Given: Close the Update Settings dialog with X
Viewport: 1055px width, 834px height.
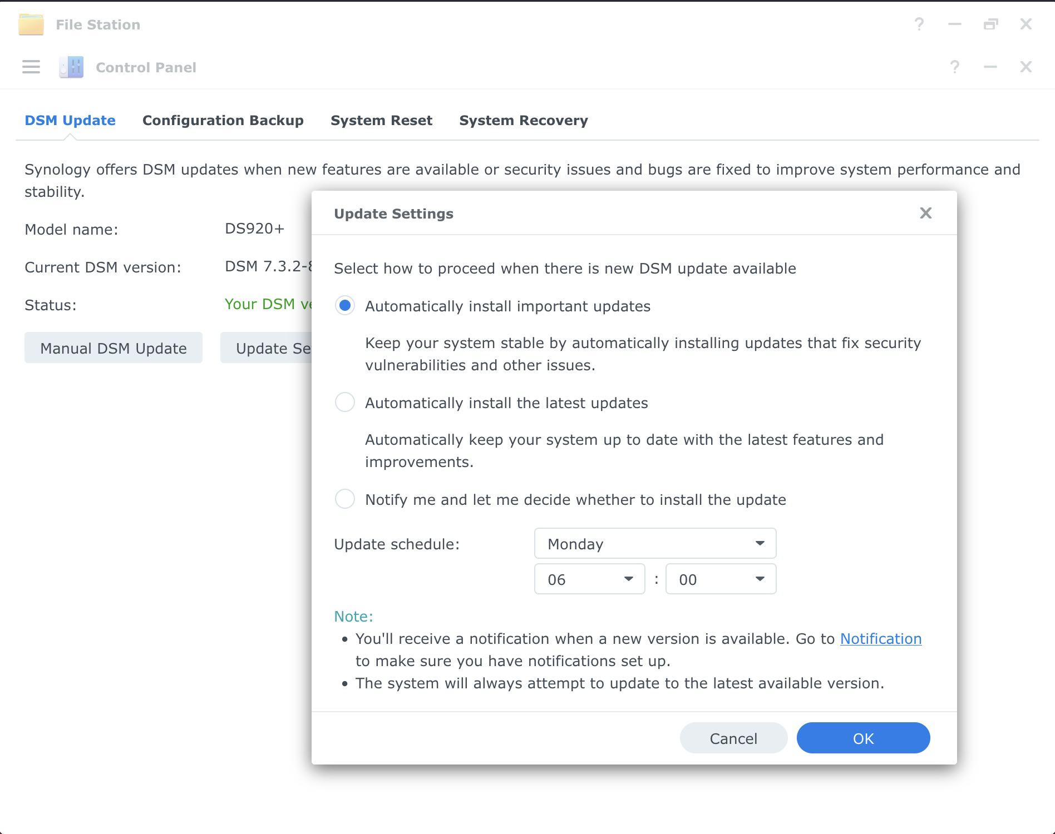Looking at the screenshot, I should 926,213.
